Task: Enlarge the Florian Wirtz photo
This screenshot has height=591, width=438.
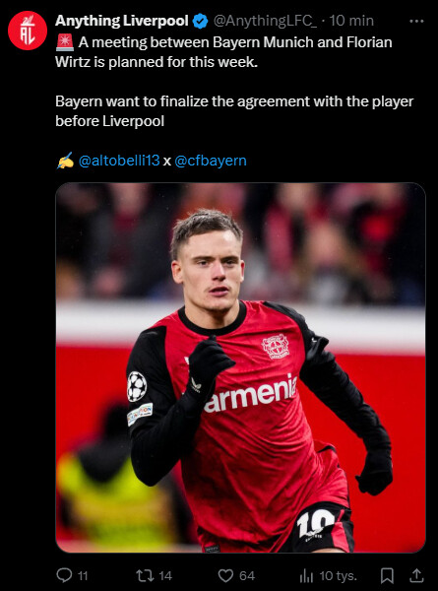Action: 241,367
